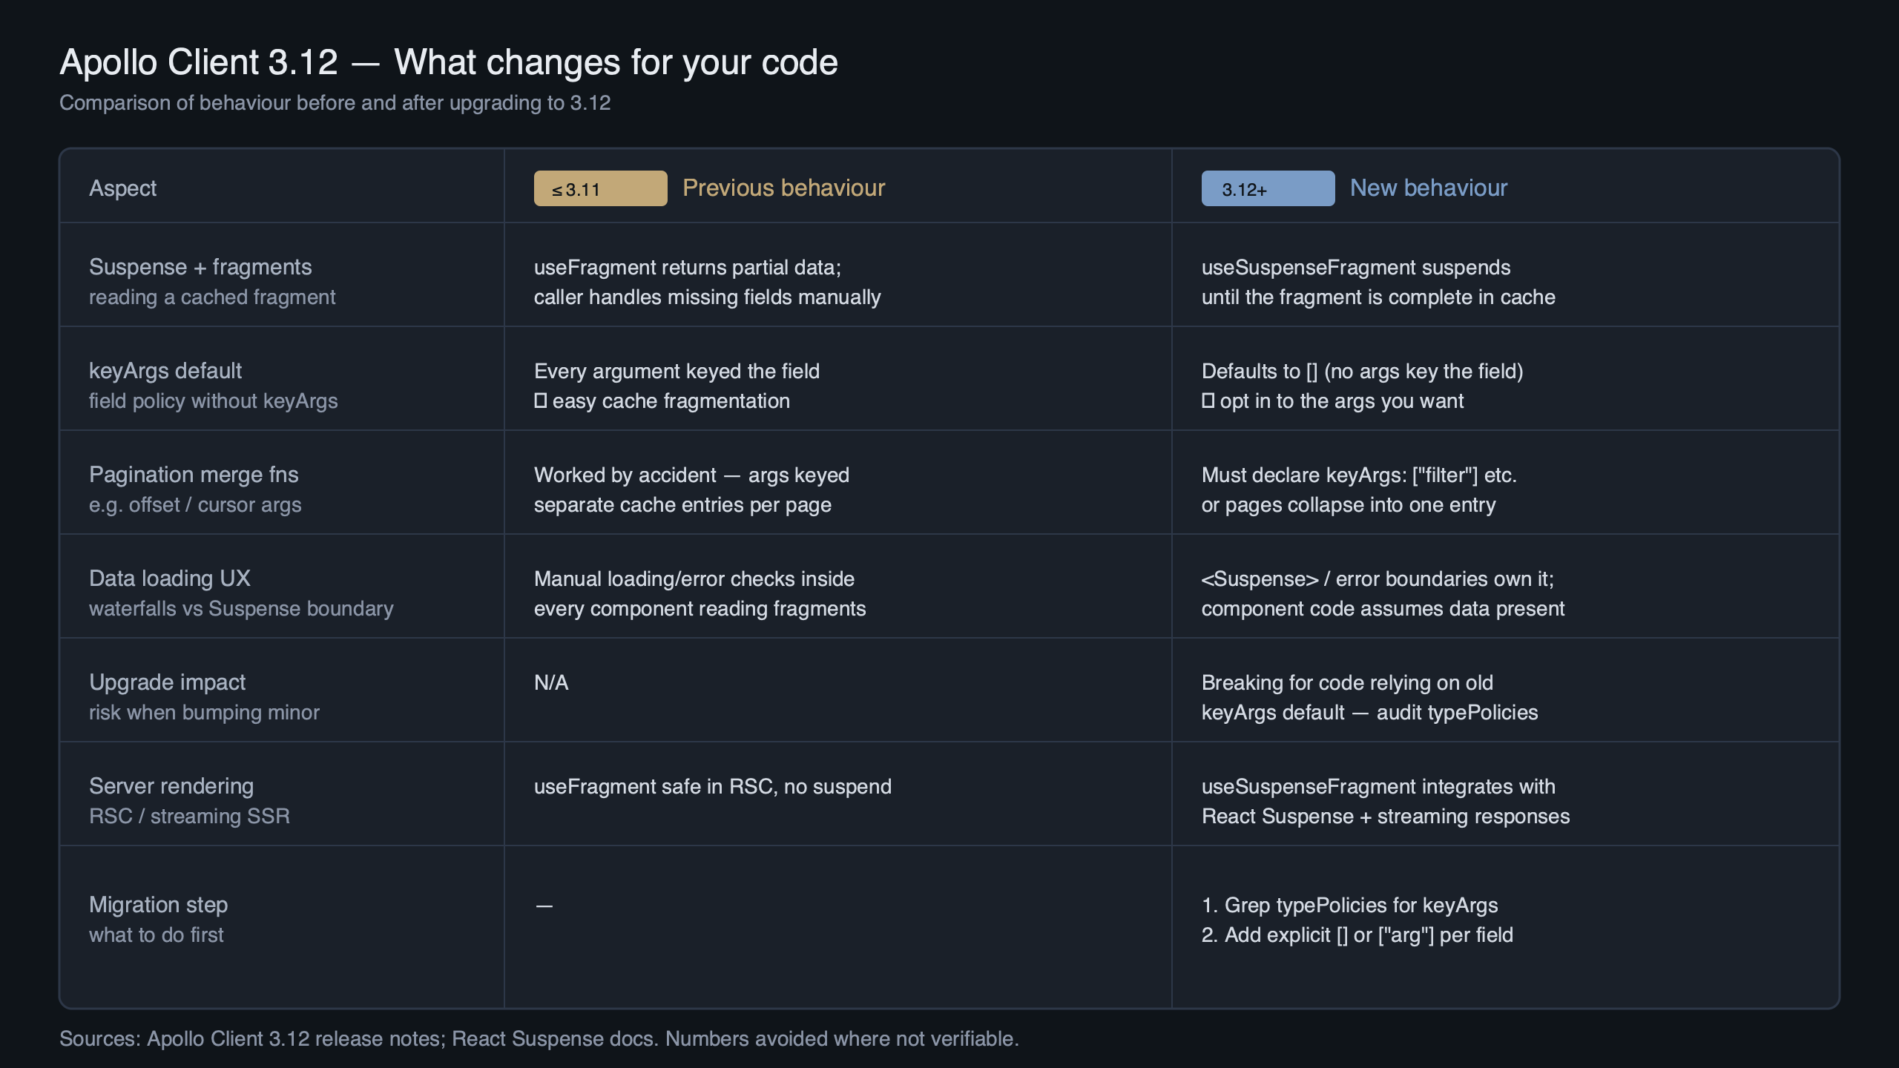Toggle the Aspect column header
Viewport: 1899px width, 1068px height.
click(122, 188)
